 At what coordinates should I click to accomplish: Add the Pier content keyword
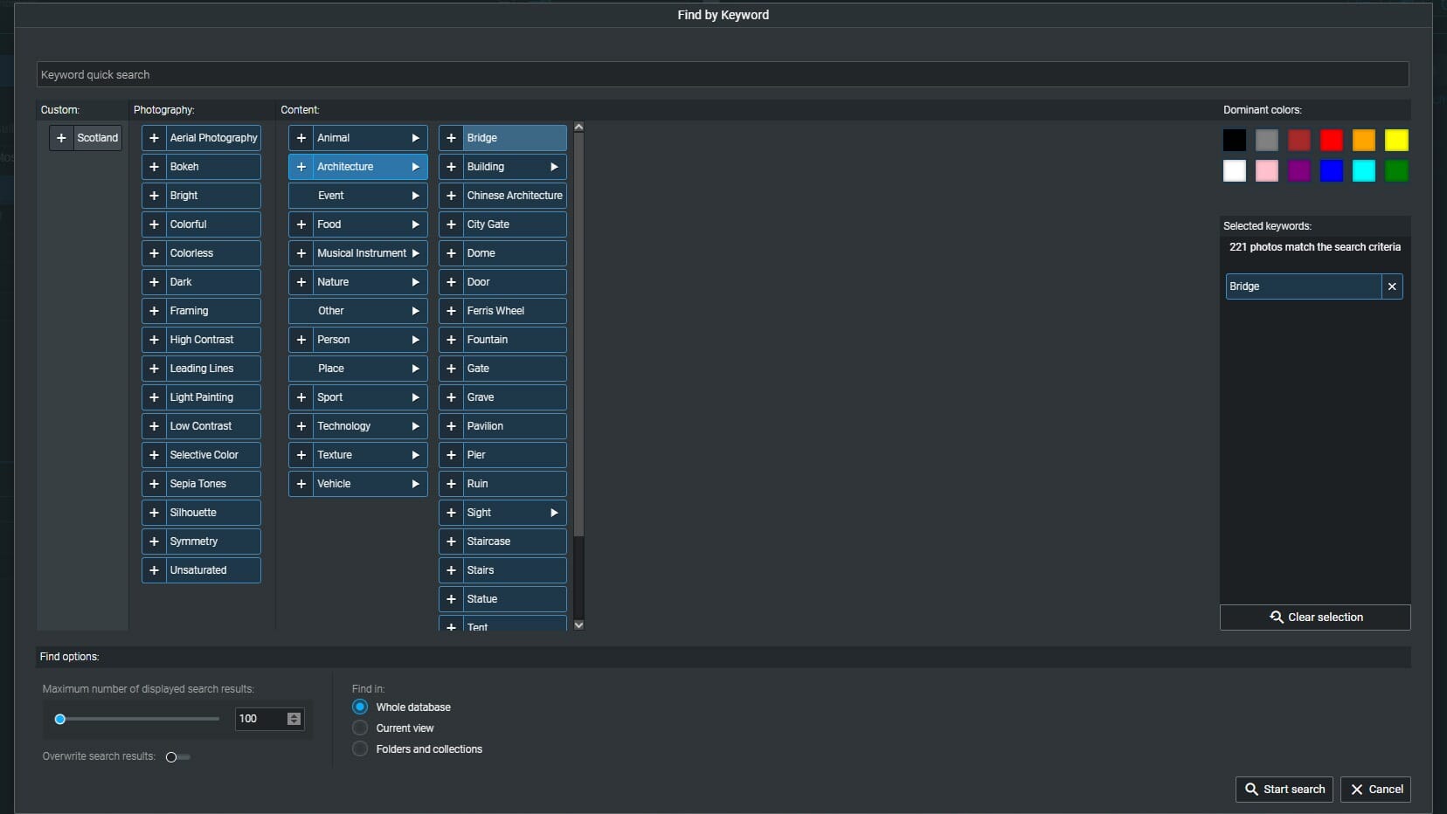click(451, 455)
